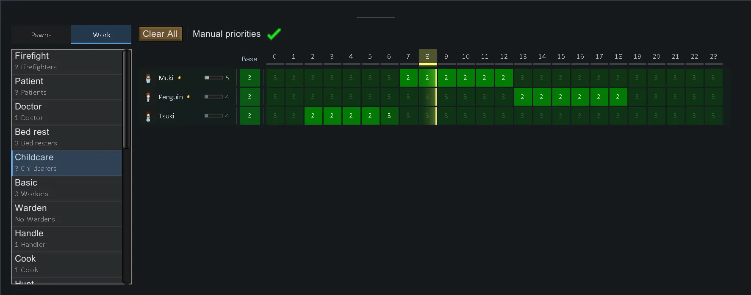
Task: Click the passion flame icon beside Muki
Action: pyautogui.click(x=180, y=77)
